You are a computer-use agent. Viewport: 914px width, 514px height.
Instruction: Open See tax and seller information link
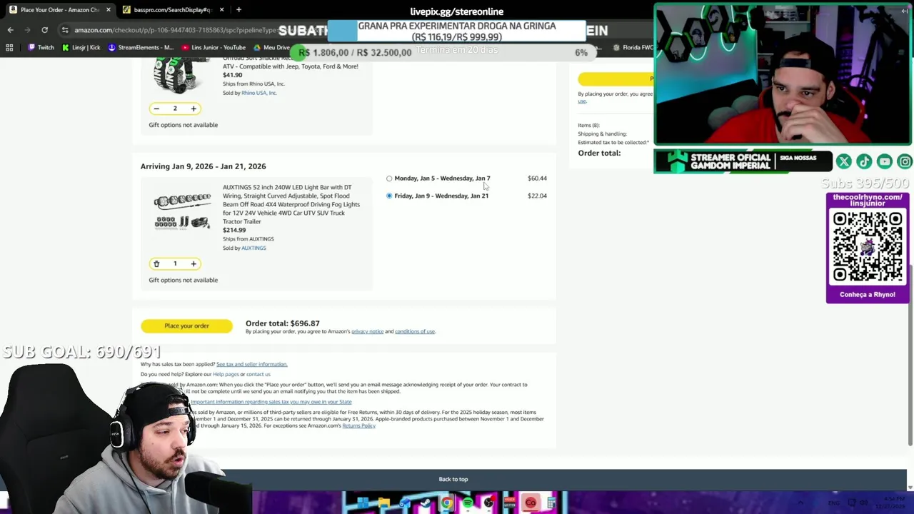click(x=251, y=365)
